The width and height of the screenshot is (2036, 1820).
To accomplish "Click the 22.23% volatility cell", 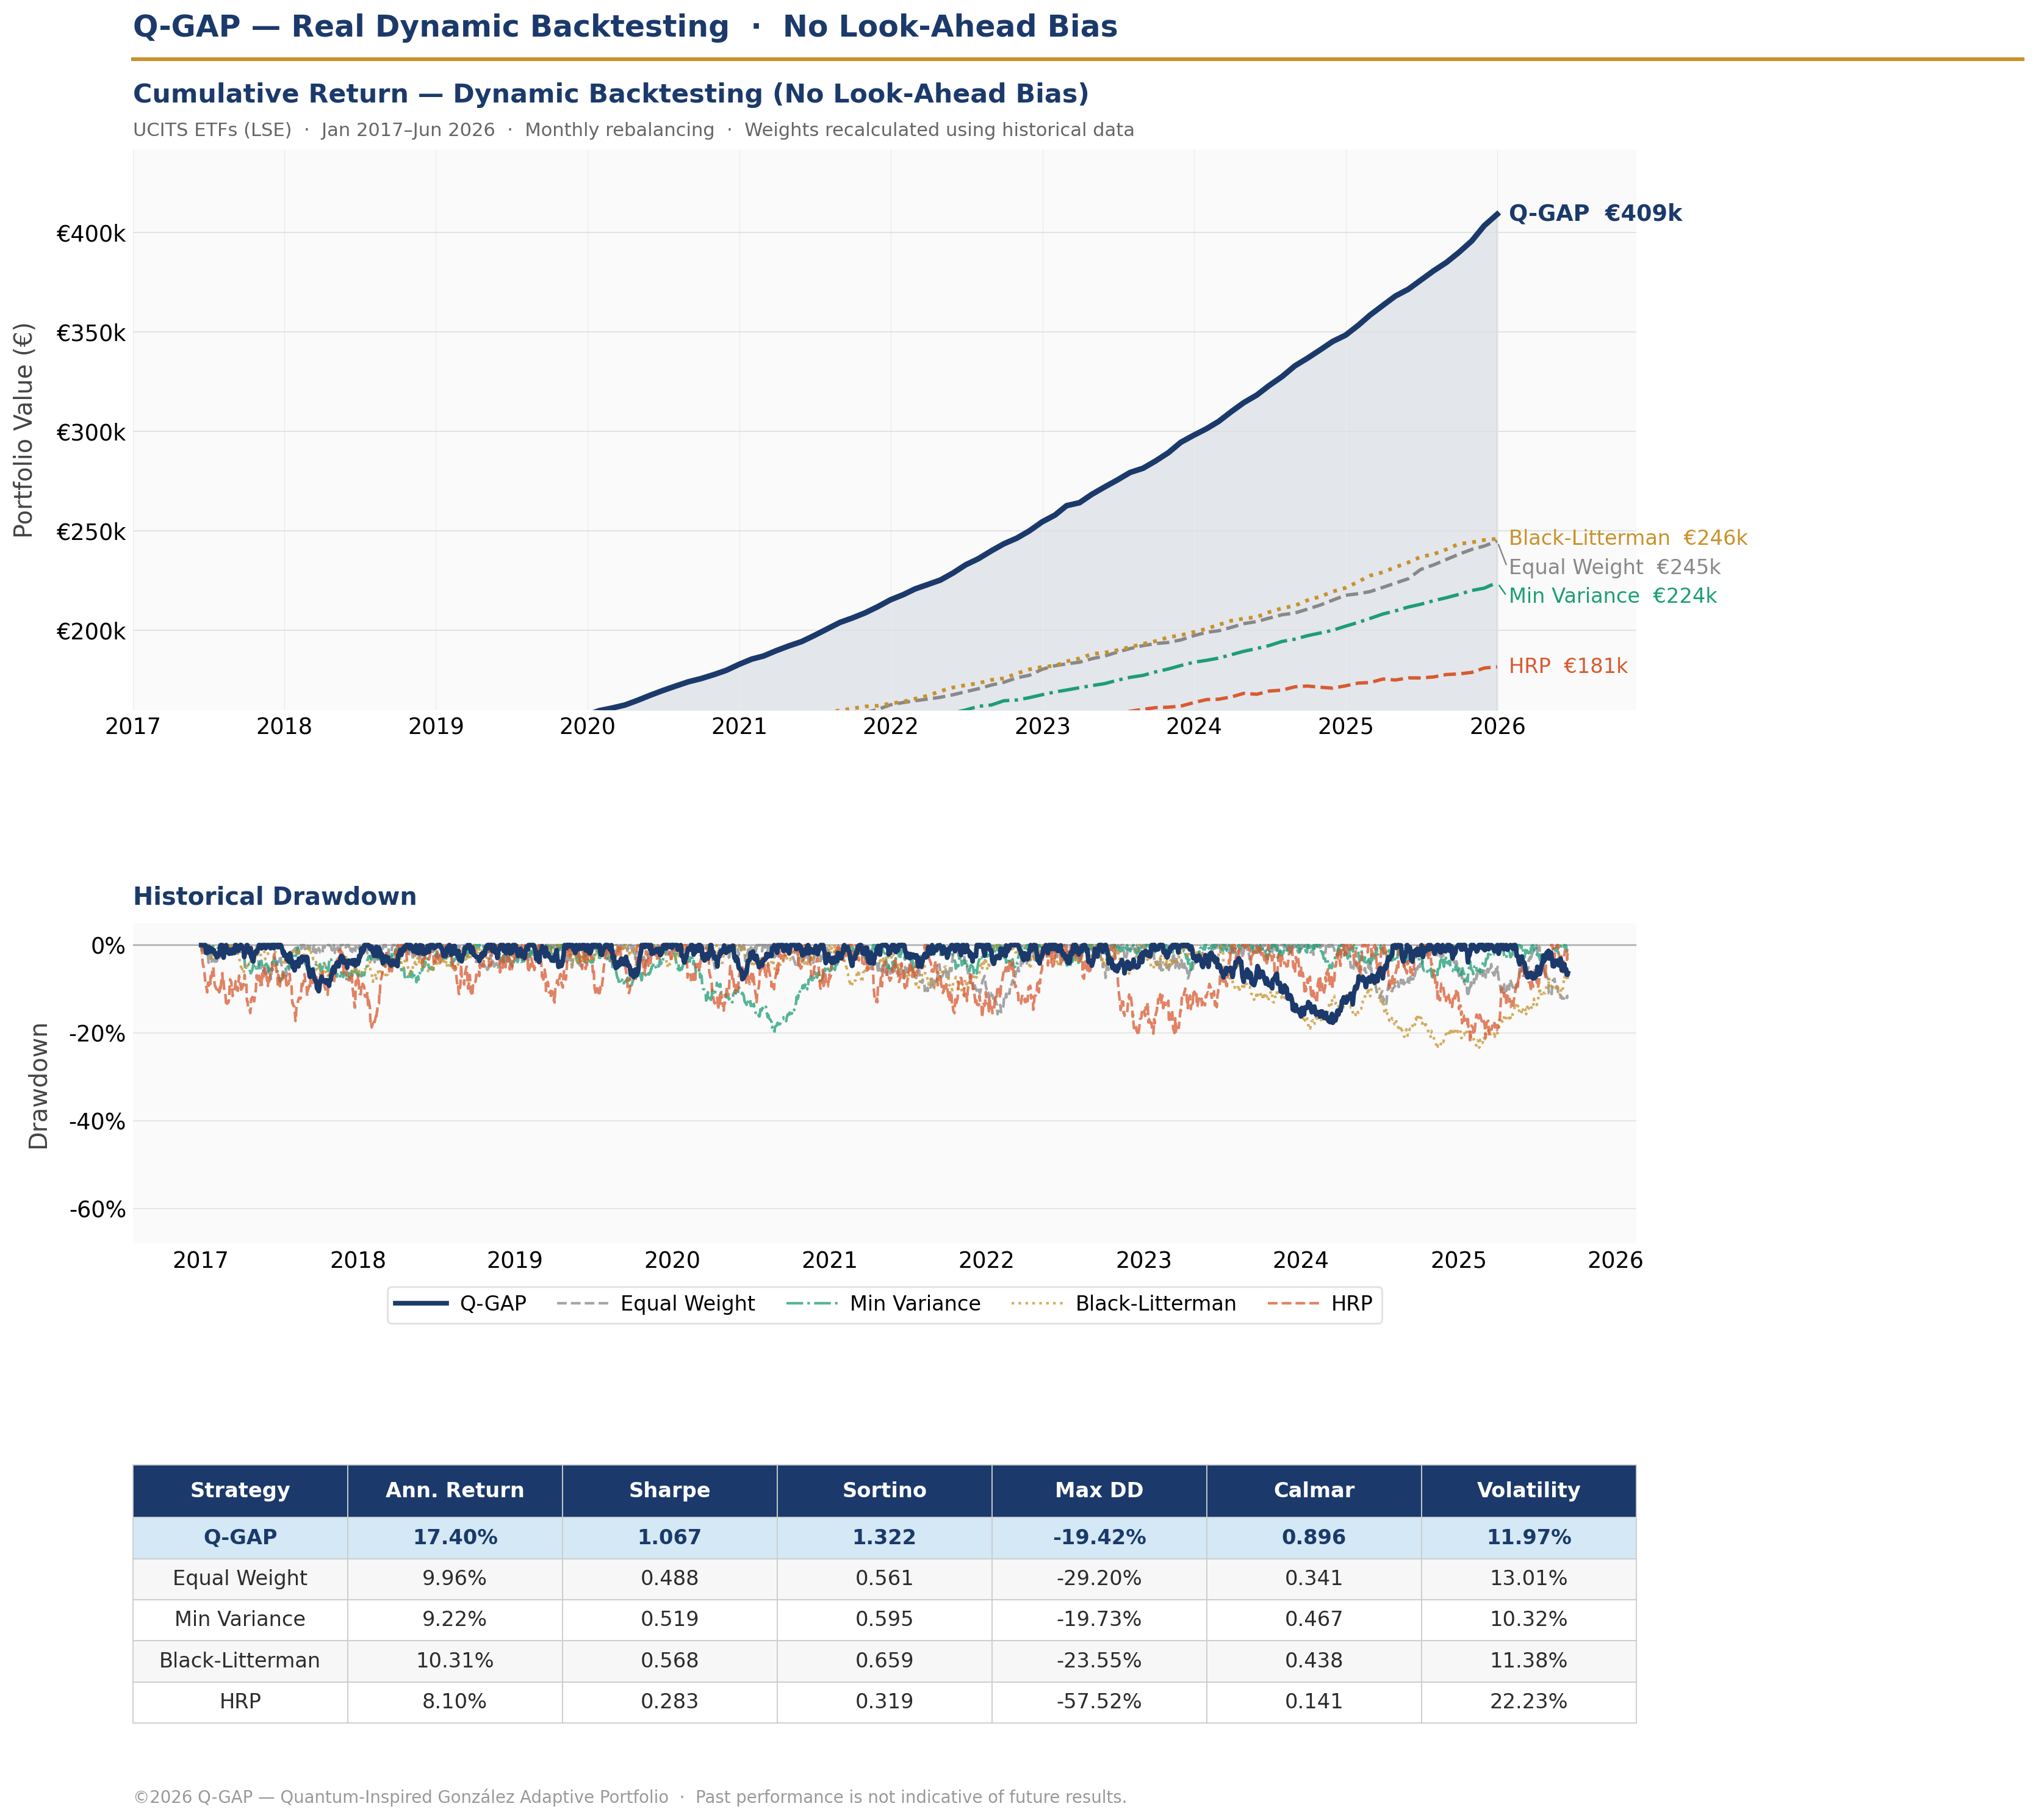I will coord(1529,1701).
